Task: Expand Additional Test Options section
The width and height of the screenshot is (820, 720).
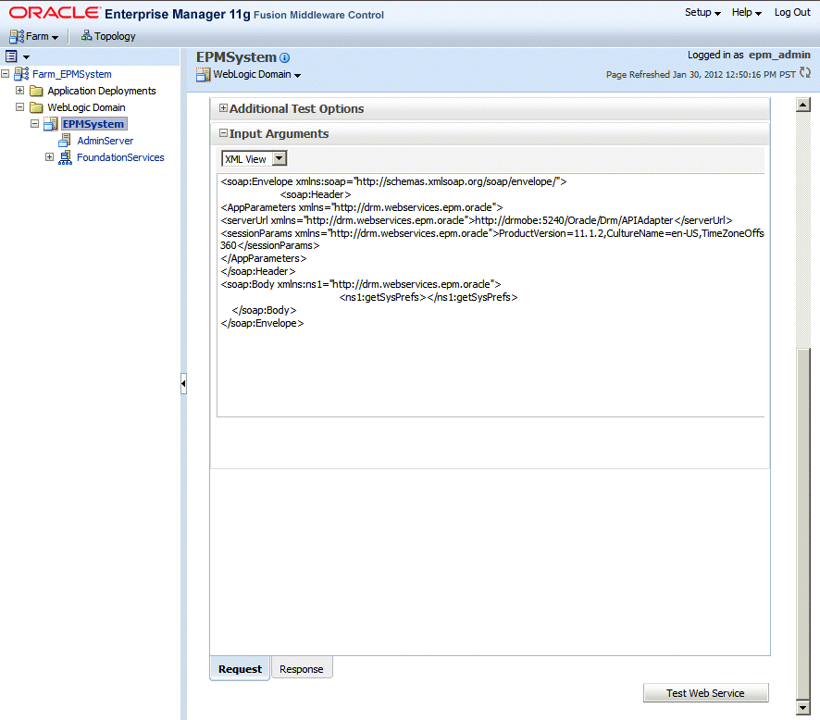Action: (223, 108)
